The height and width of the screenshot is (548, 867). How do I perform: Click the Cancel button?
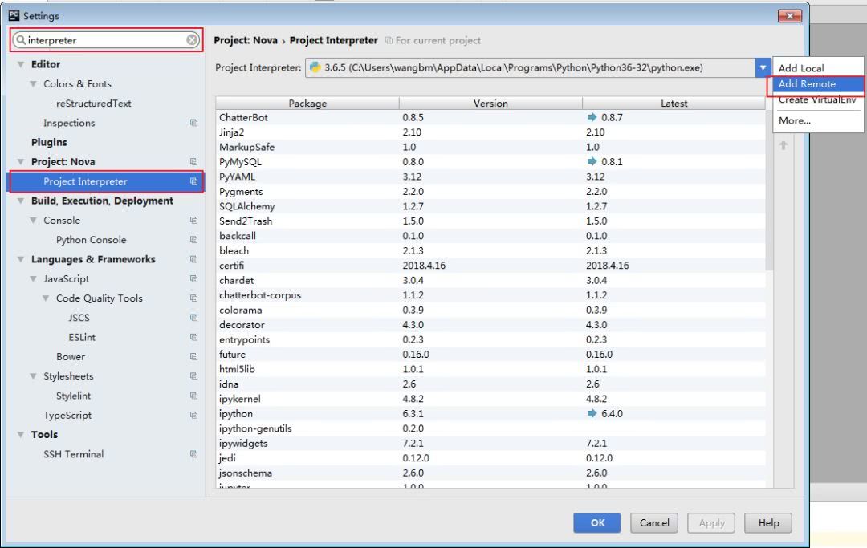[654, 522]
